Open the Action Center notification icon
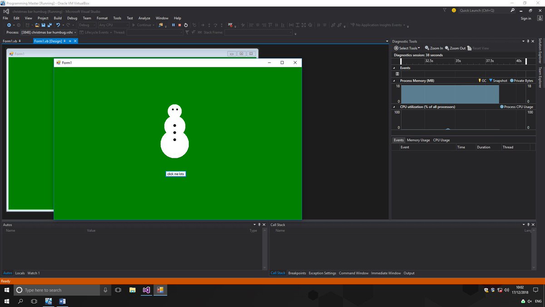This screenshot has height=307, width=545. point(536,290)
